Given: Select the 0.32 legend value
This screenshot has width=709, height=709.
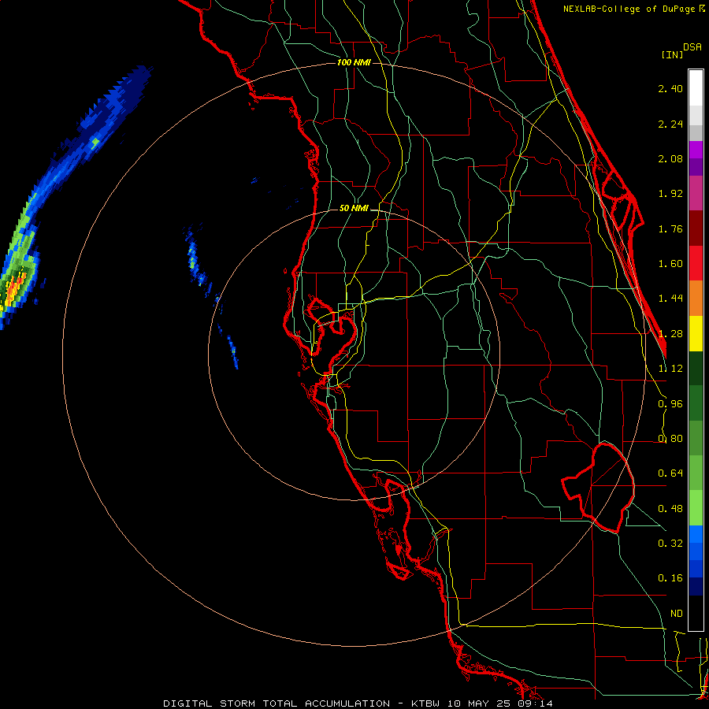Looking at the screenshot, I should [x=670, y=544].
